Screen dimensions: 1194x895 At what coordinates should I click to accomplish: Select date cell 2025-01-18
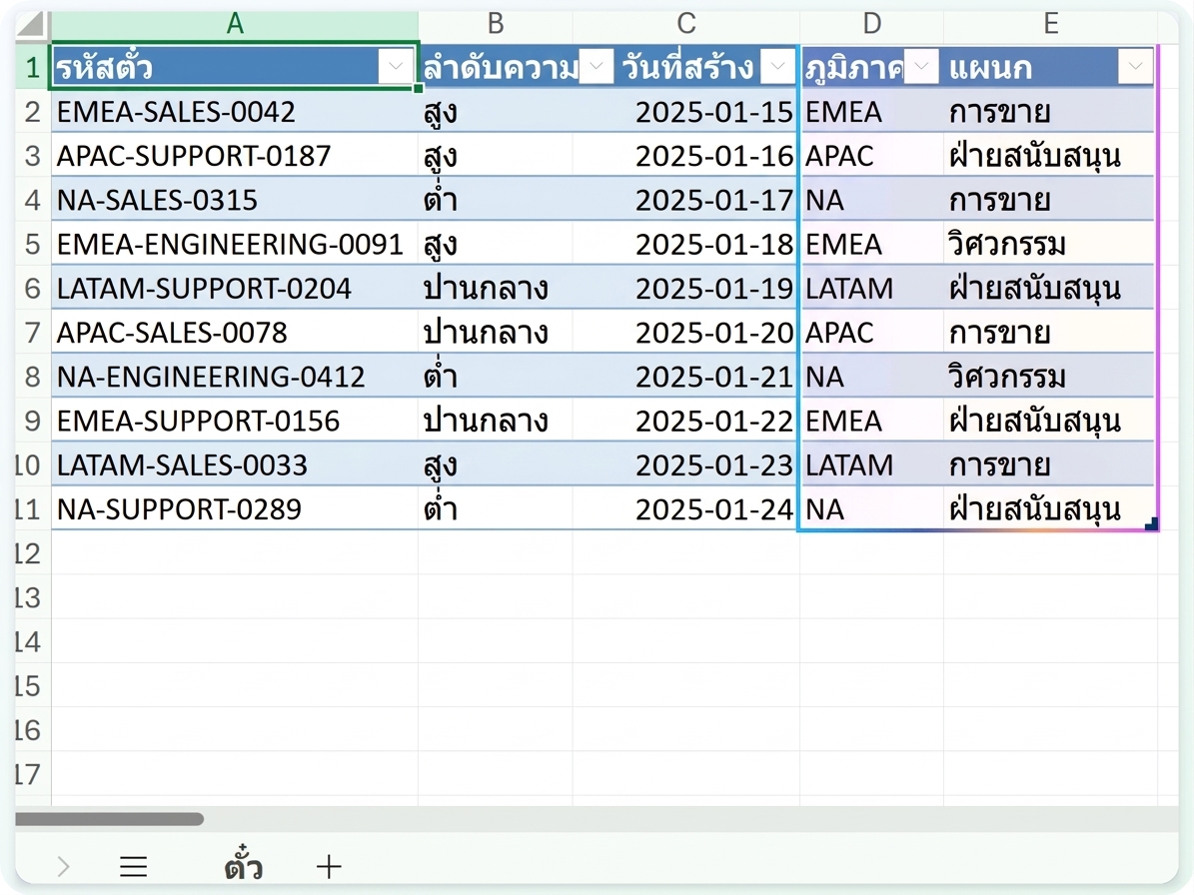pos(686,245)
